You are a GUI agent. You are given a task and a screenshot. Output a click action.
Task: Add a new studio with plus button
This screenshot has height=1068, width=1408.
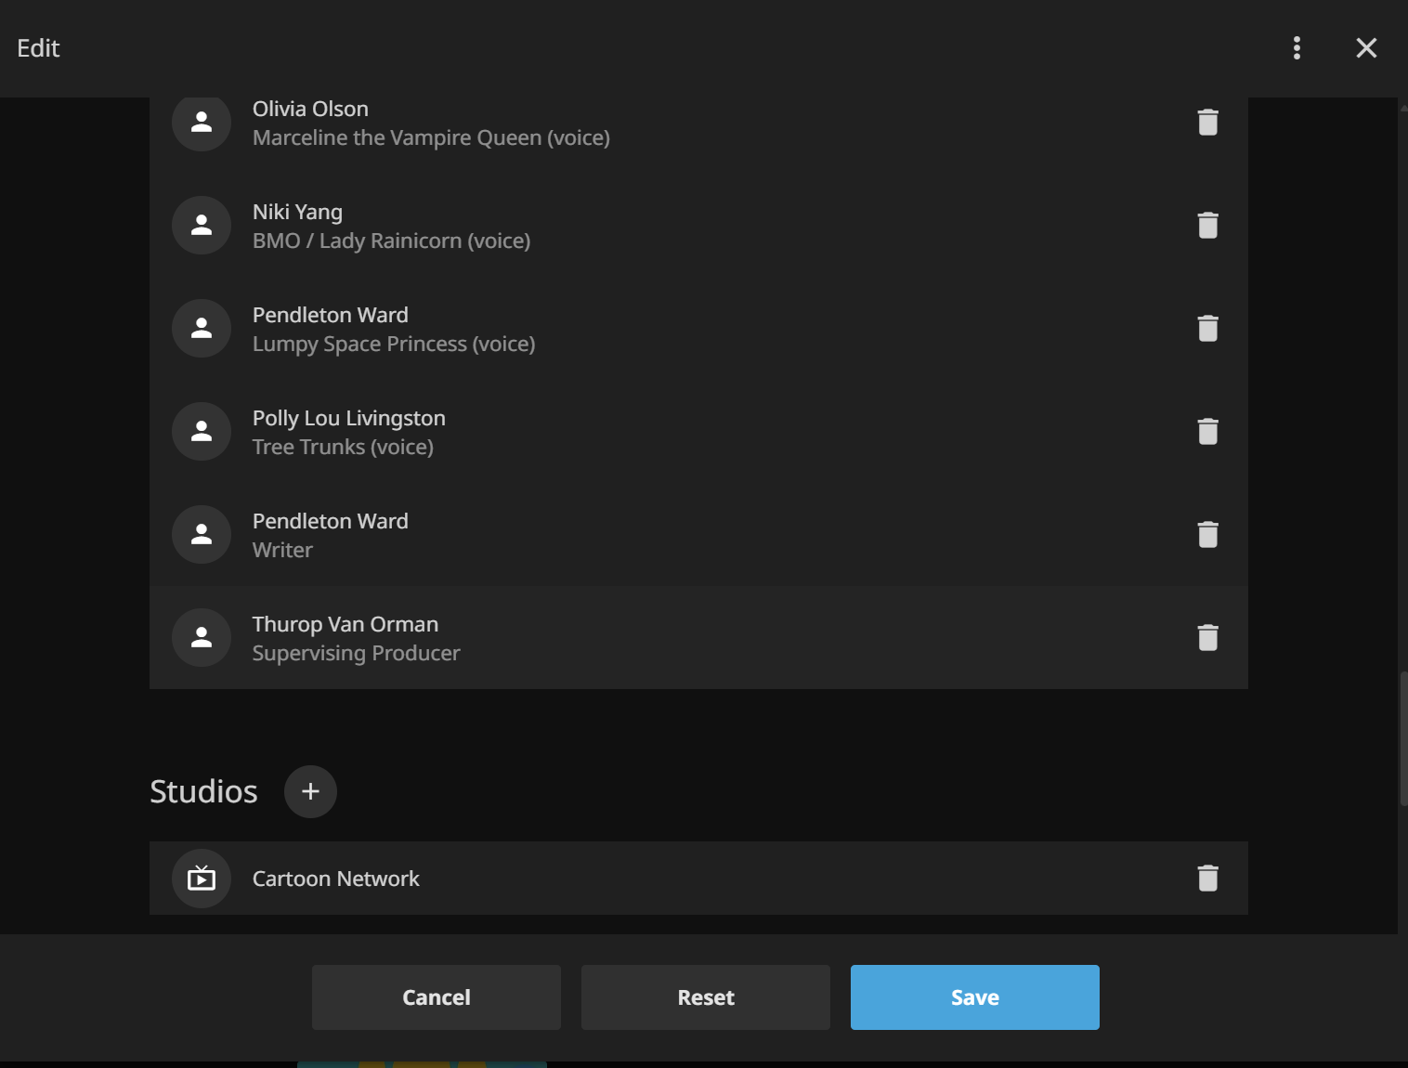[x=310, y=791]
